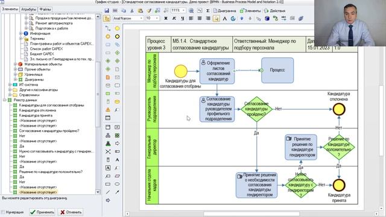Click the font color A icon
Screen dimensions: 386x217
[x=224, y=19]
